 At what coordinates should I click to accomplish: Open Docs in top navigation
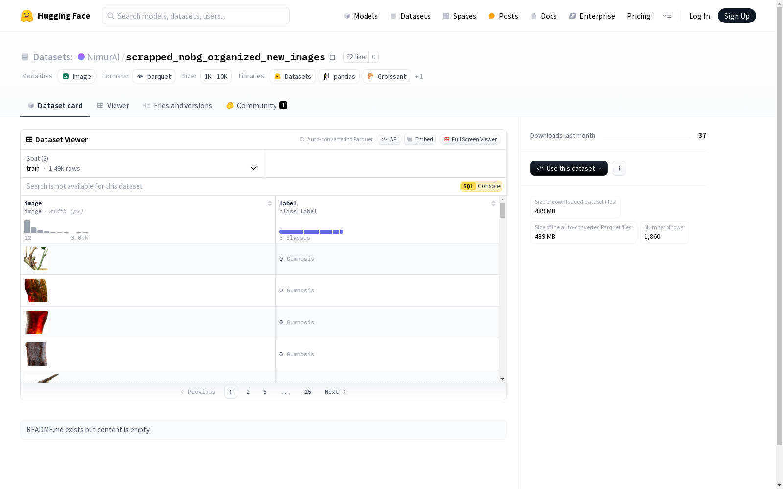pos(544,16)
